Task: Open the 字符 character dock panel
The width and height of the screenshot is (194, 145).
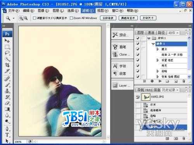Action: coord(122,66)
